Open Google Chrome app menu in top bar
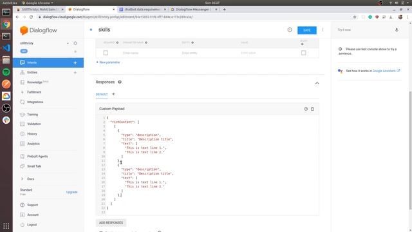The image size is (412, 232). point(37,3)
